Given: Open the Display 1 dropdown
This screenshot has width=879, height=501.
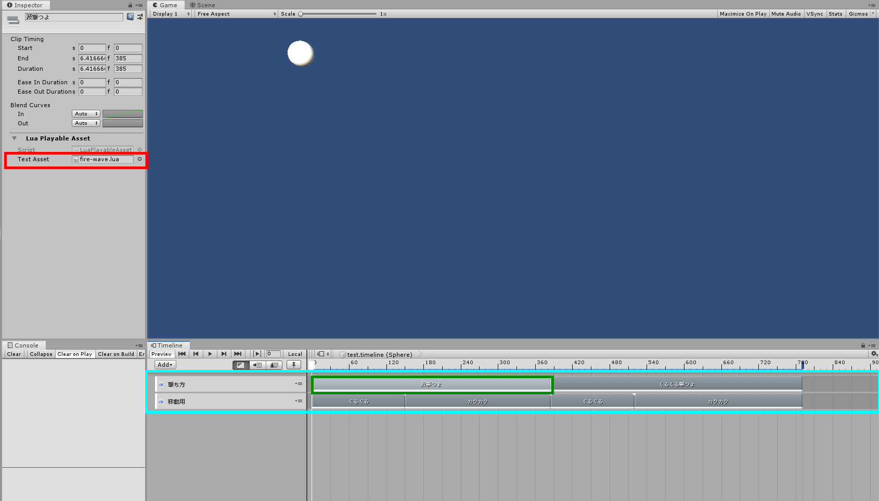Looking at the screenshot, I should click(171, 14).
